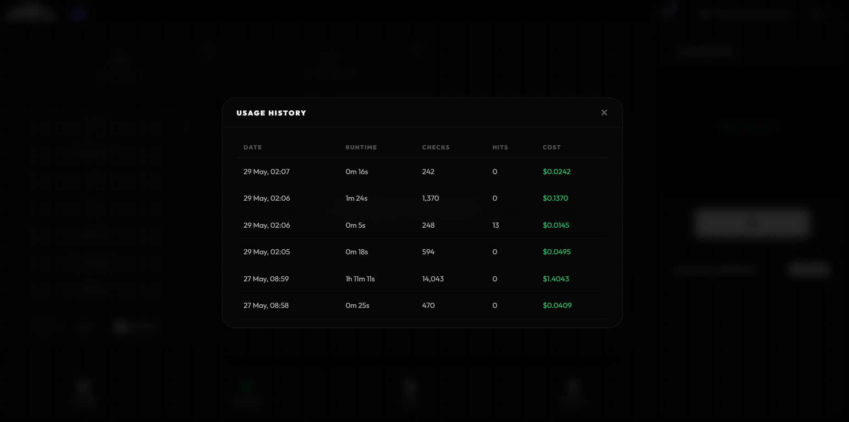The image size is (849, 422).
Task: Click the DATE column header
Action: 253,148
